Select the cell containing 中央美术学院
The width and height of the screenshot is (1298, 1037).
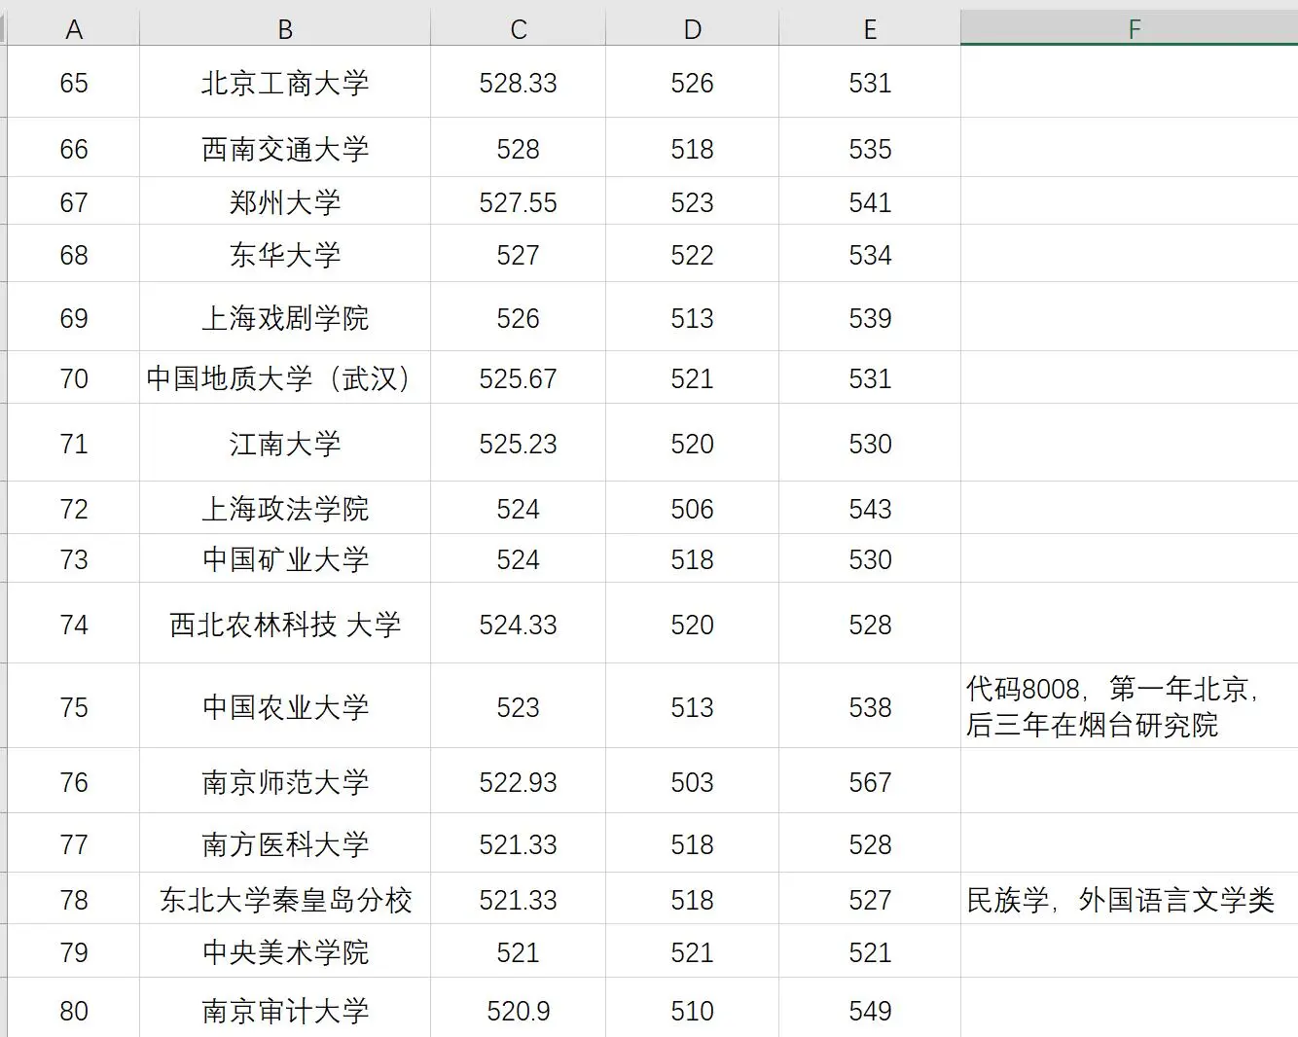[283, 952]
